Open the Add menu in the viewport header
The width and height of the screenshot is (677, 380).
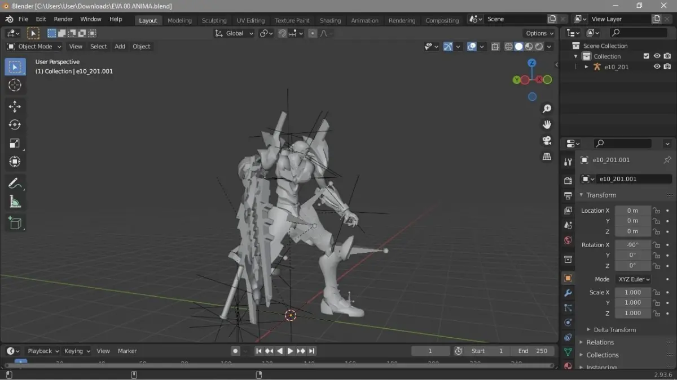click(x=120, y=47)
